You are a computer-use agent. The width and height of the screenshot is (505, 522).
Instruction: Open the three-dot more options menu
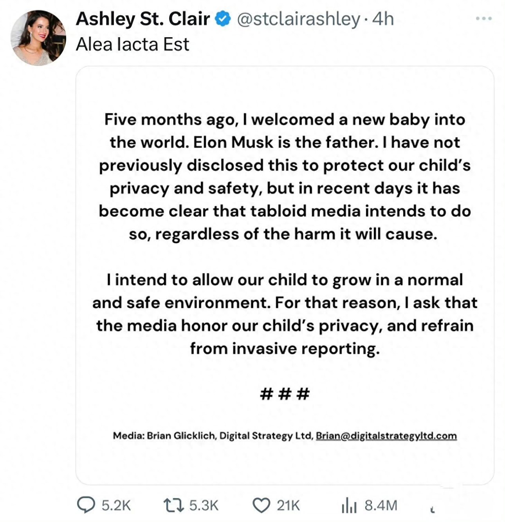point(483,18)
